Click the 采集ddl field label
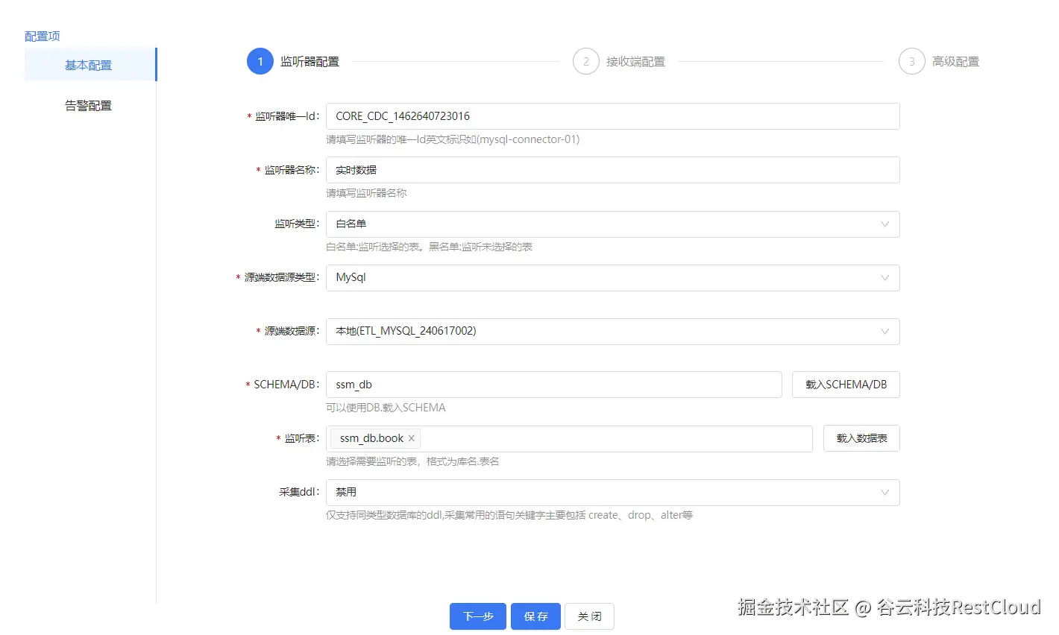 (x=299, y=492)
